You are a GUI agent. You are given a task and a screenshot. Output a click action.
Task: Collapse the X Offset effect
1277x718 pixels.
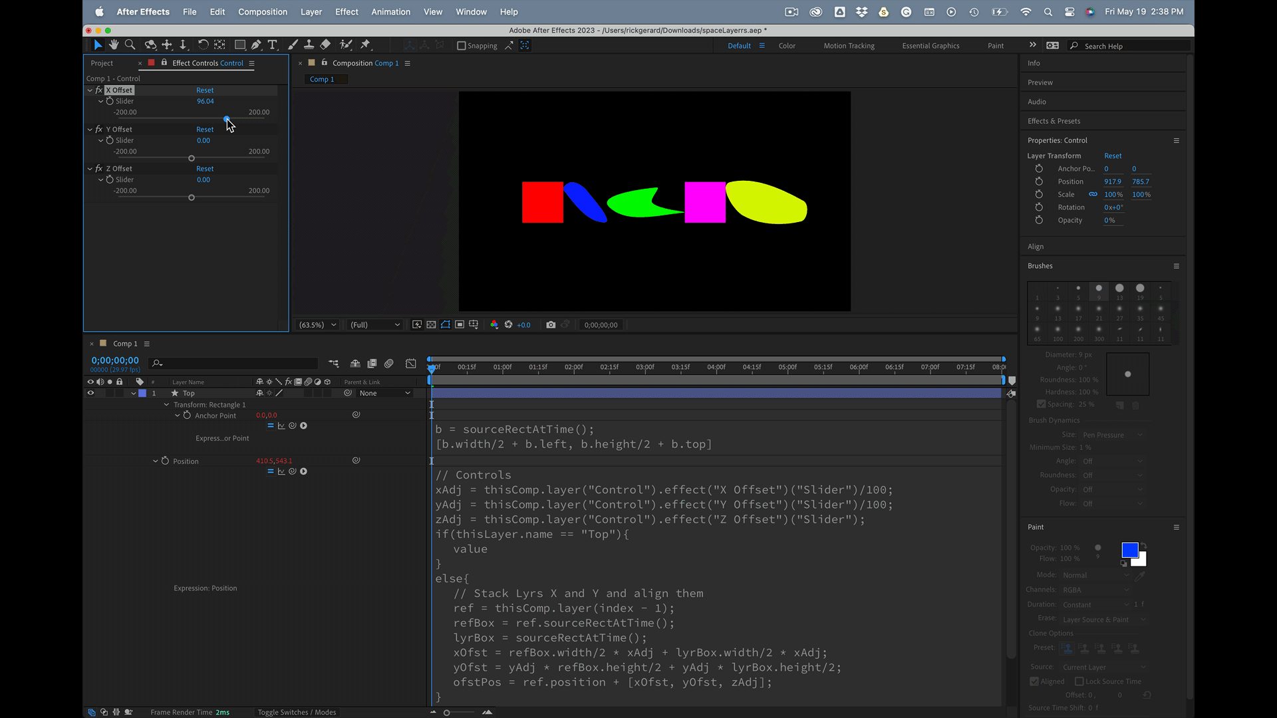coord(90,90)
